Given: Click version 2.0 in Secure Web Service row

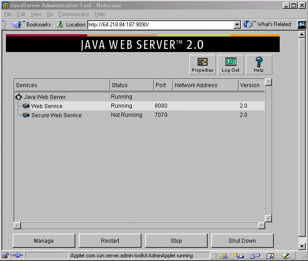Looking at the screenshot, I should coord(243,115).
